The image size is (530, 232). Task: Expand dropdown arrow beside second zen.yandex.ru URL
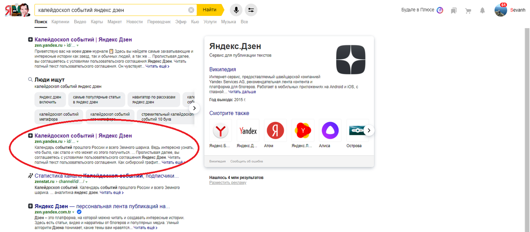[77, 142]
